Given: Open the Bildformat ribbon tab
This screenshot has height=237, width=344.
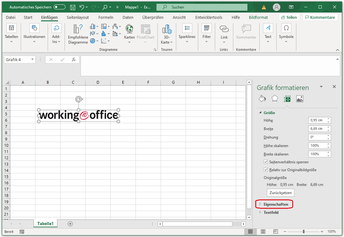Looking at the screenshot, I should pyautogui.click(x=258, y=17).
